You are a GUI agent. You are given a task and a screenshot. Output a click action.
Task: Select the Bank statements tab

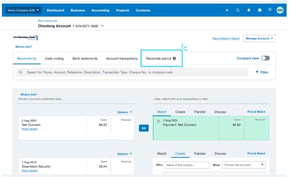pos(85,59)
